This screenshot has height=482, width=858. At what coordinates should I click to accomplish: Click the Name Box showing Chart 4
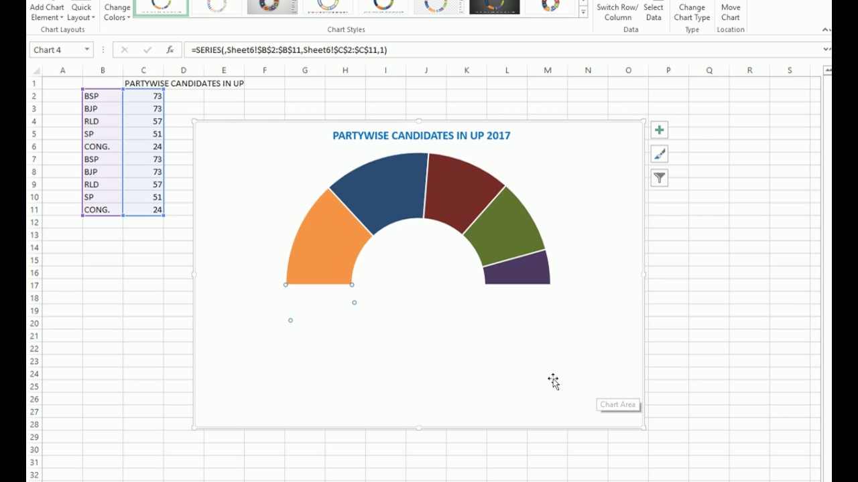point(56,50)
